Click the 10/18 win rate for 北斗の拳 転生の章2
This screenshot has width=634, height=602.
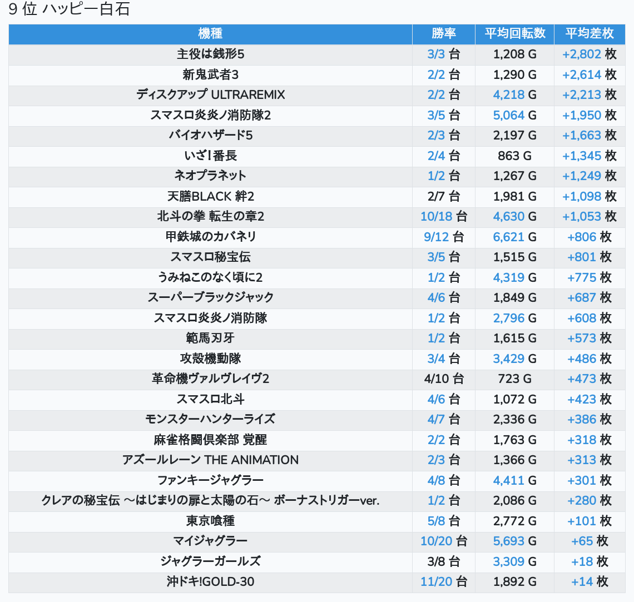coord(436,217)
